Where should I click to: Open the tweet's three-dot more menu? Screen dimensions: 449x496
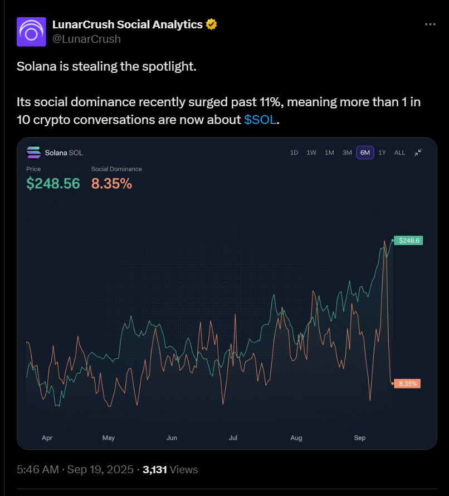click(x=430, y=24)
